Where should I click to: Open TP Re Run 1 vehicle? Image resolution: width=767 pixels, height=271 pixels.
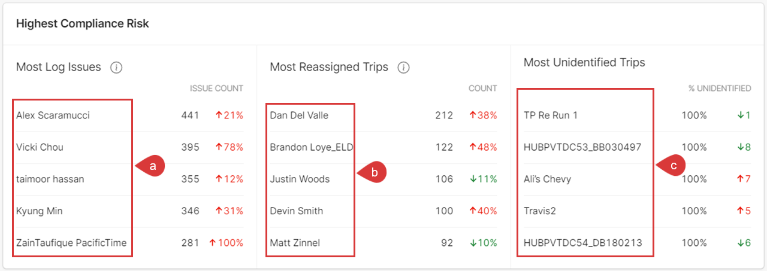(x=551, y=115)
